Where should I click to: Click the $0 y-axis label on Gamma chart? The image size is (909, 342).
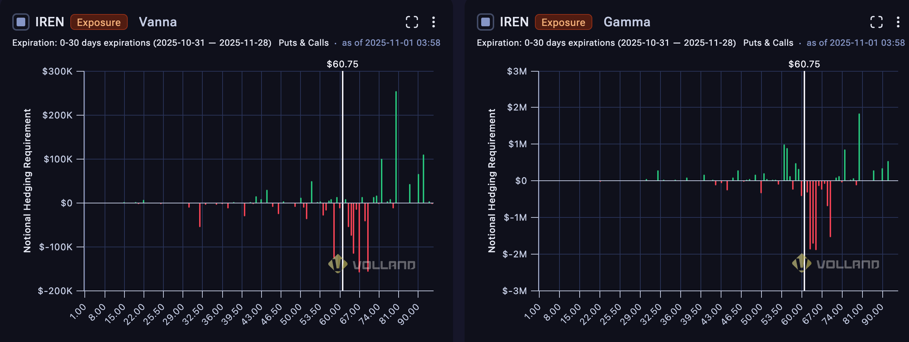[x=521, y=181]
